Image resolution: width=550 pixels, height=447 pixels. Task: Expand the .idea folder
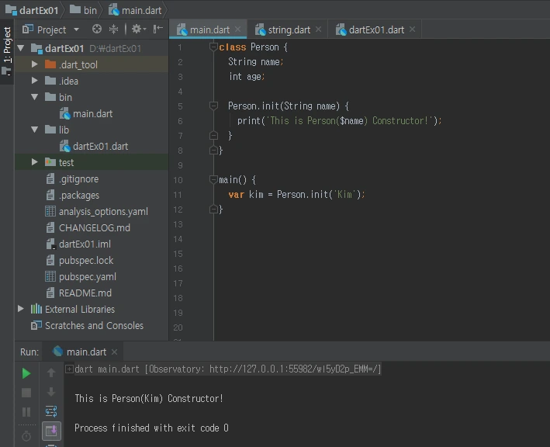tap(34, 81)
